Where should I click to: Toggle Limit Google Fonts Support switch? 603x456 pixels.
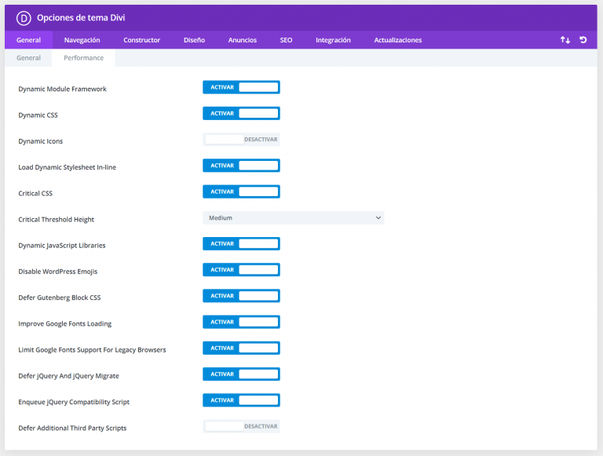241,348
